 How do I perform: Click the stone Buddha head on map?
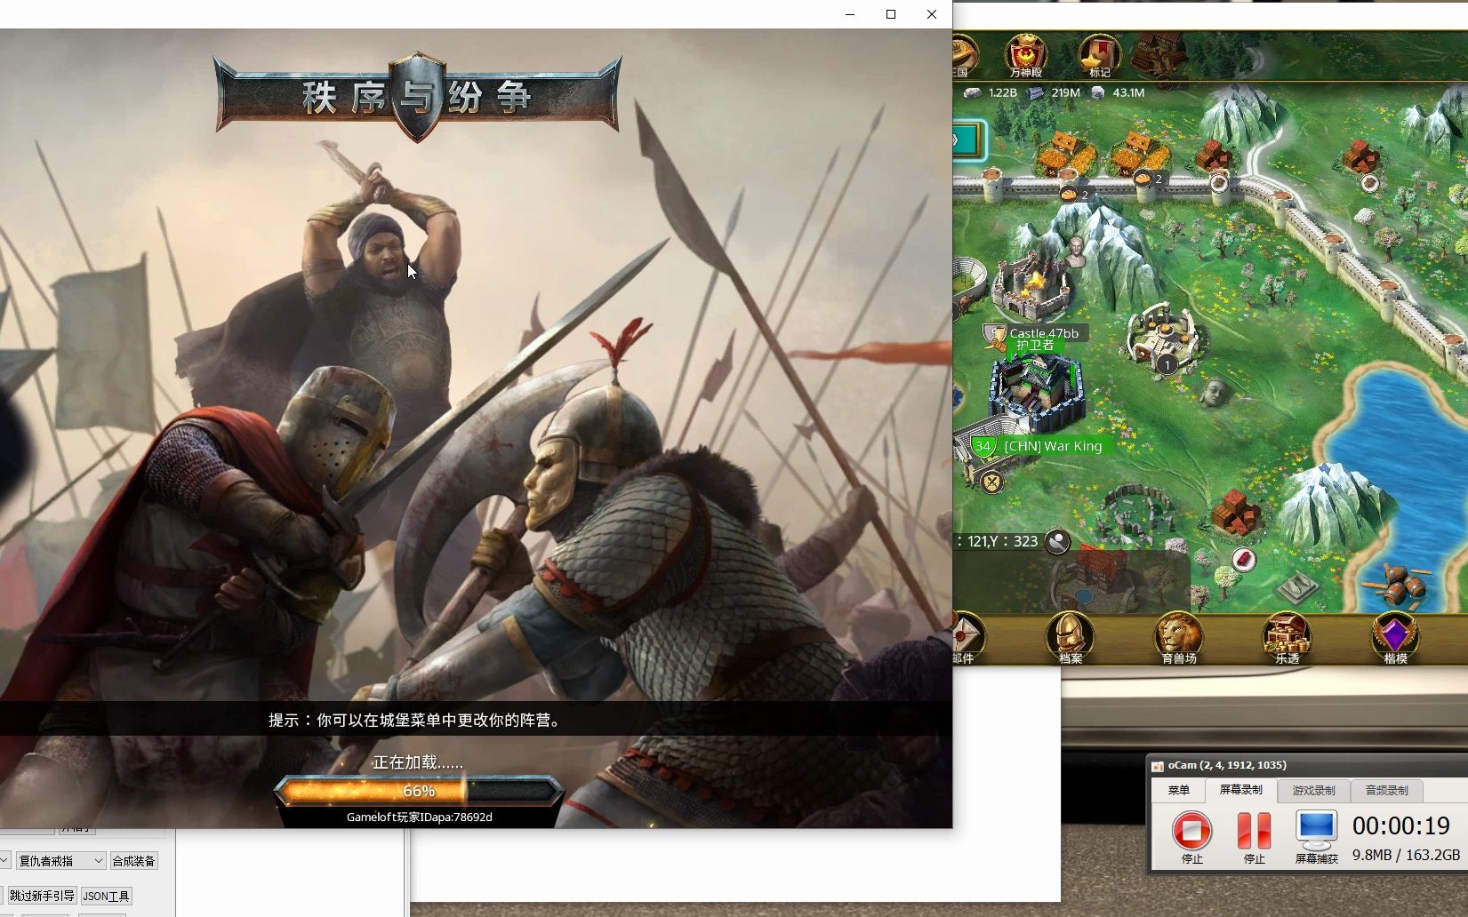1214,393
